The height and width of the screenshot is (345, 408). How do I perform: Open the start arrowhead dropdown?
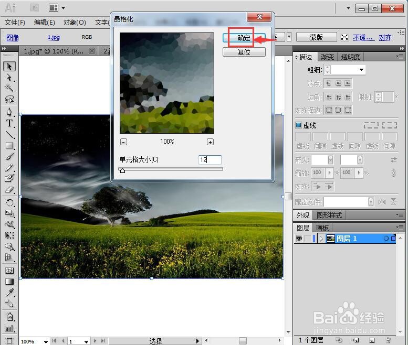330,160
